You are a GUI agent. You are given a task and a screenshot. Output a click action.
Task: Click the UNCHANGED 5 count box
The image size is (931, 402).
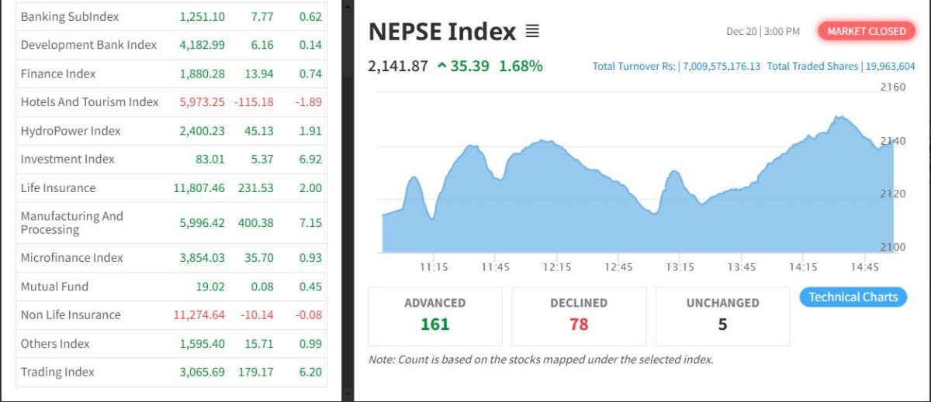pyautogui.click(x=722, y=316)
